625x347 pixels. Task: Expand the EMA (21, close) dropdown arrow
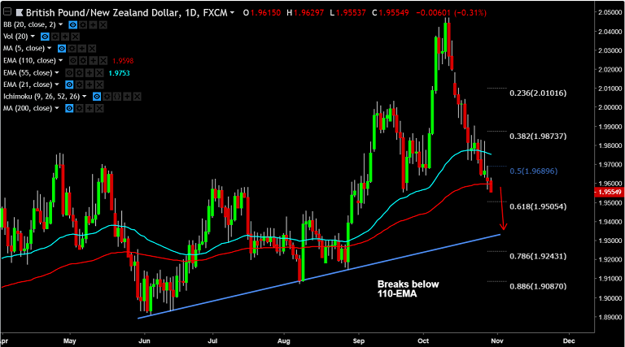point(57,85)
